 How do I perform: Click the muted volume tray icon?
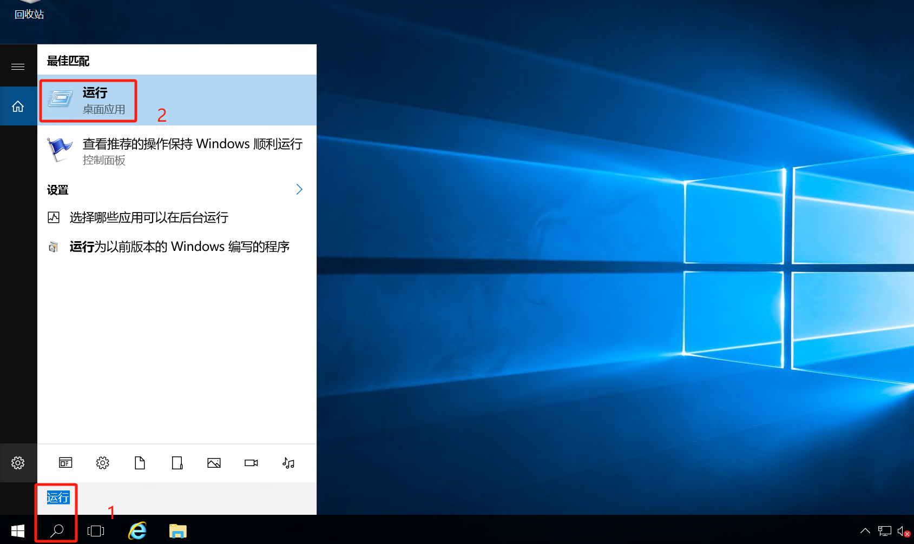903,532
